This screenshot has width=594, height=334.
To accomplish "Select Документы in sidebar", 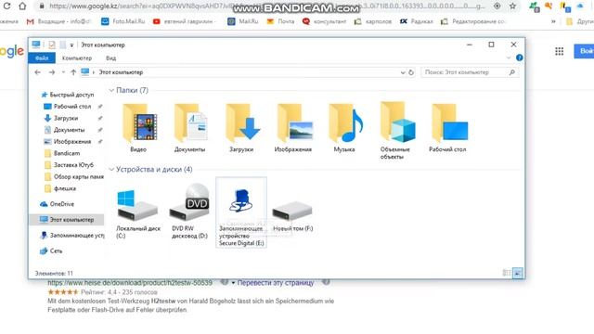I will pos(69,130).
